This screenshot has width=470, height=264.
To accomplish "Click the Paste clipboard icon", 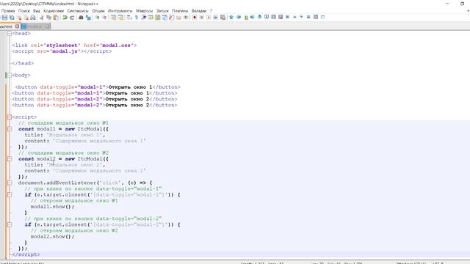I will tap(56, 18).
